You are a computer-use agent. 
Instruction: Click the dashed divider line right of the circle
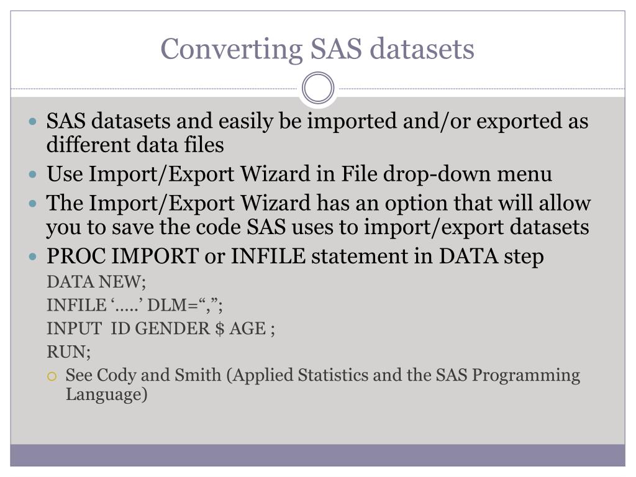(x=481, y=88)
